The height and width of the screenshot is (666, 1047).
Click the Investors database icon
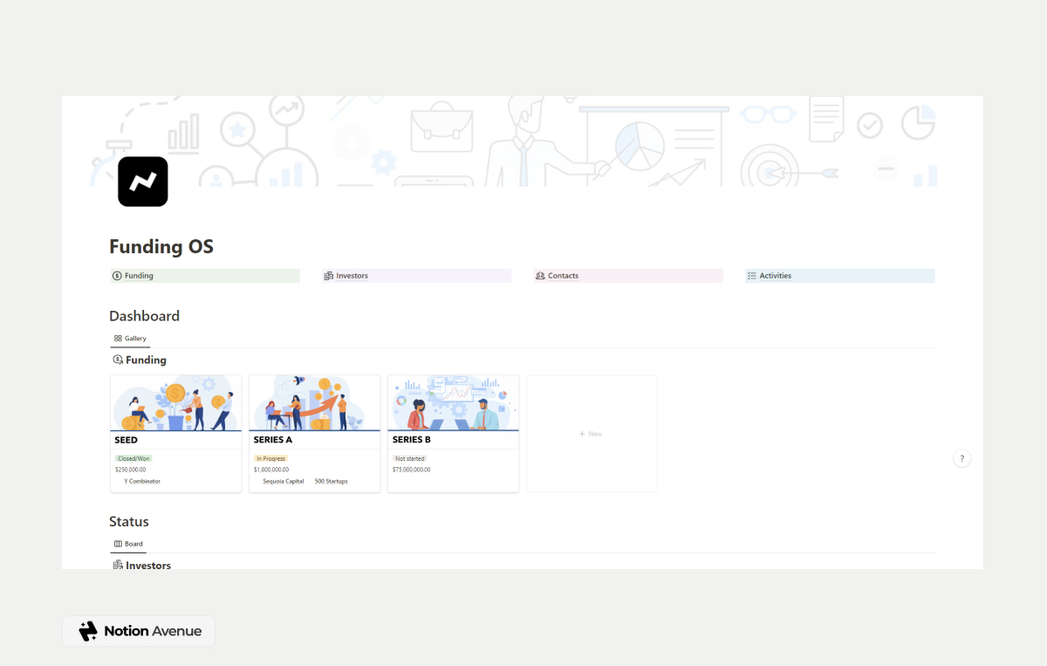pos(116,565)
